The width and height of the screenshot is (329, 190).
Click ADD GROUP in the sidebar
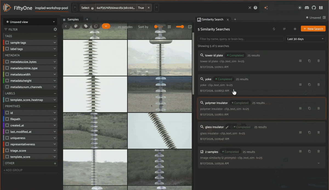tap(13, 170)
